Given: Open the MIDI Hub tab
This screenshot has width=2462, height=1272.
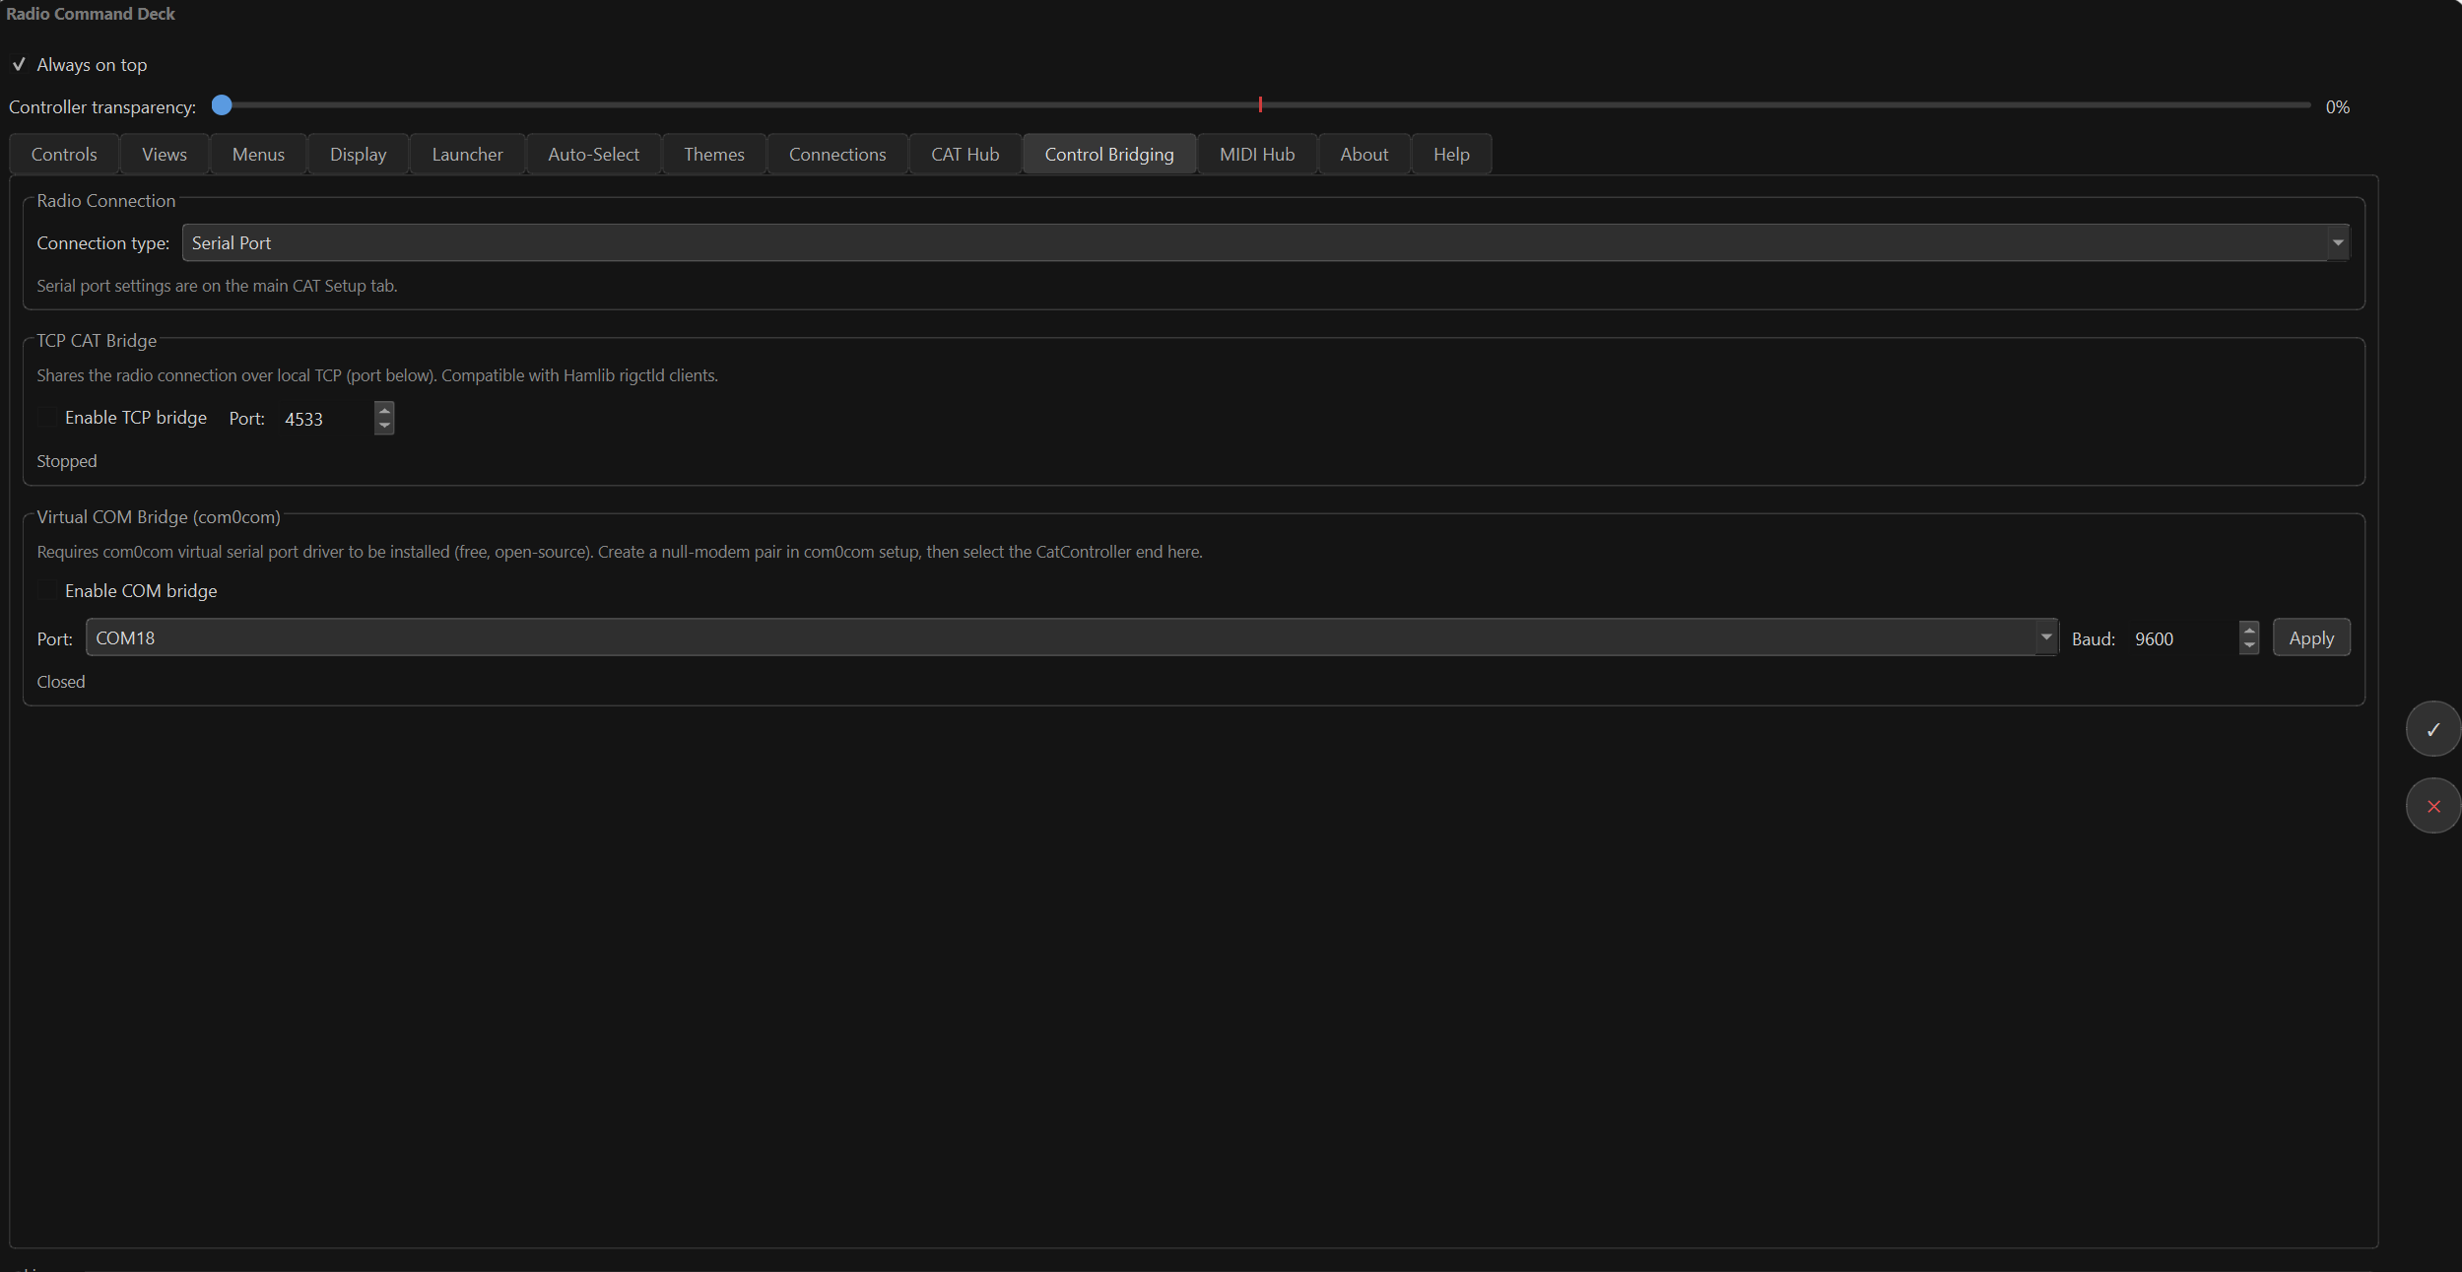Looking at the screenshot, I should pyautogui.click(x=1257, y=155).
